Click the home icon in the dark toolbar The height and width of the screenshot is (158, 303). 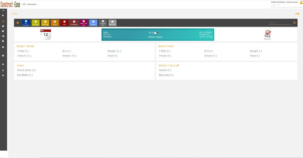pyautogui.click(x=18, y=23)
